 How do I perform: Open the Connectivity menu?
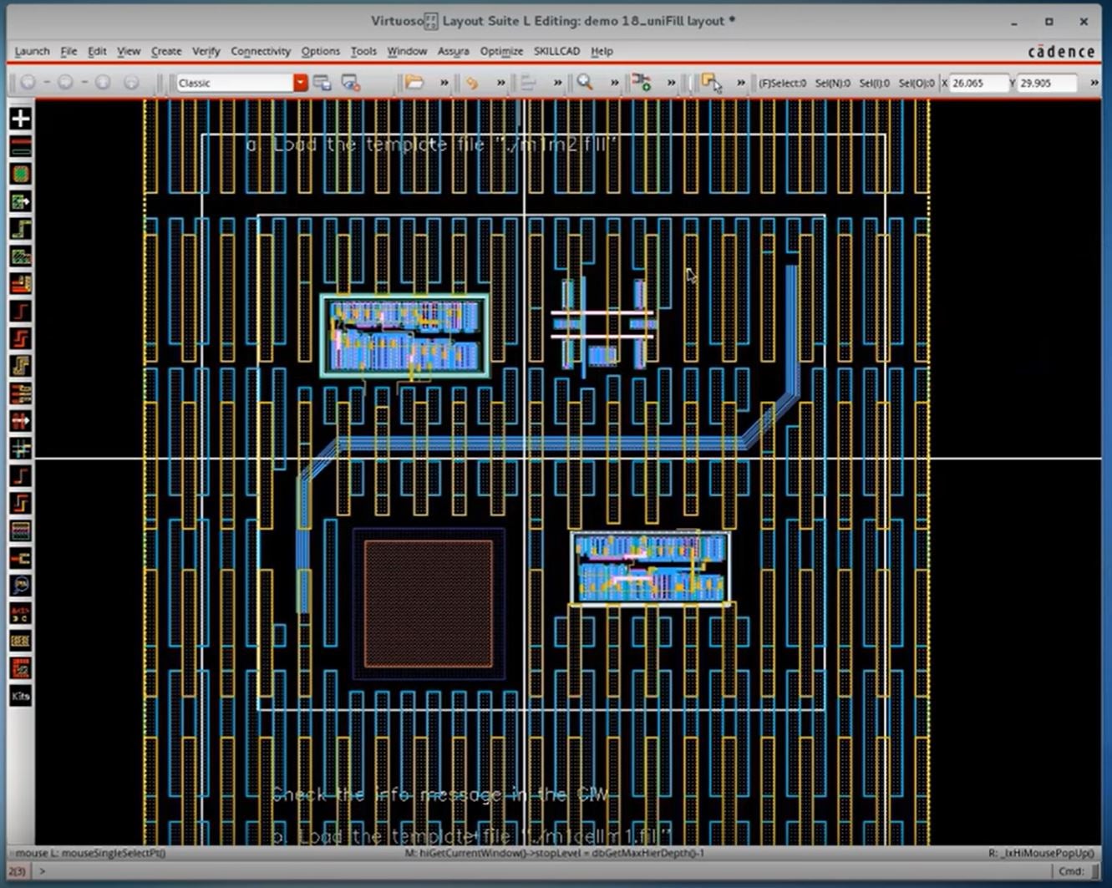tap(261, 51)
